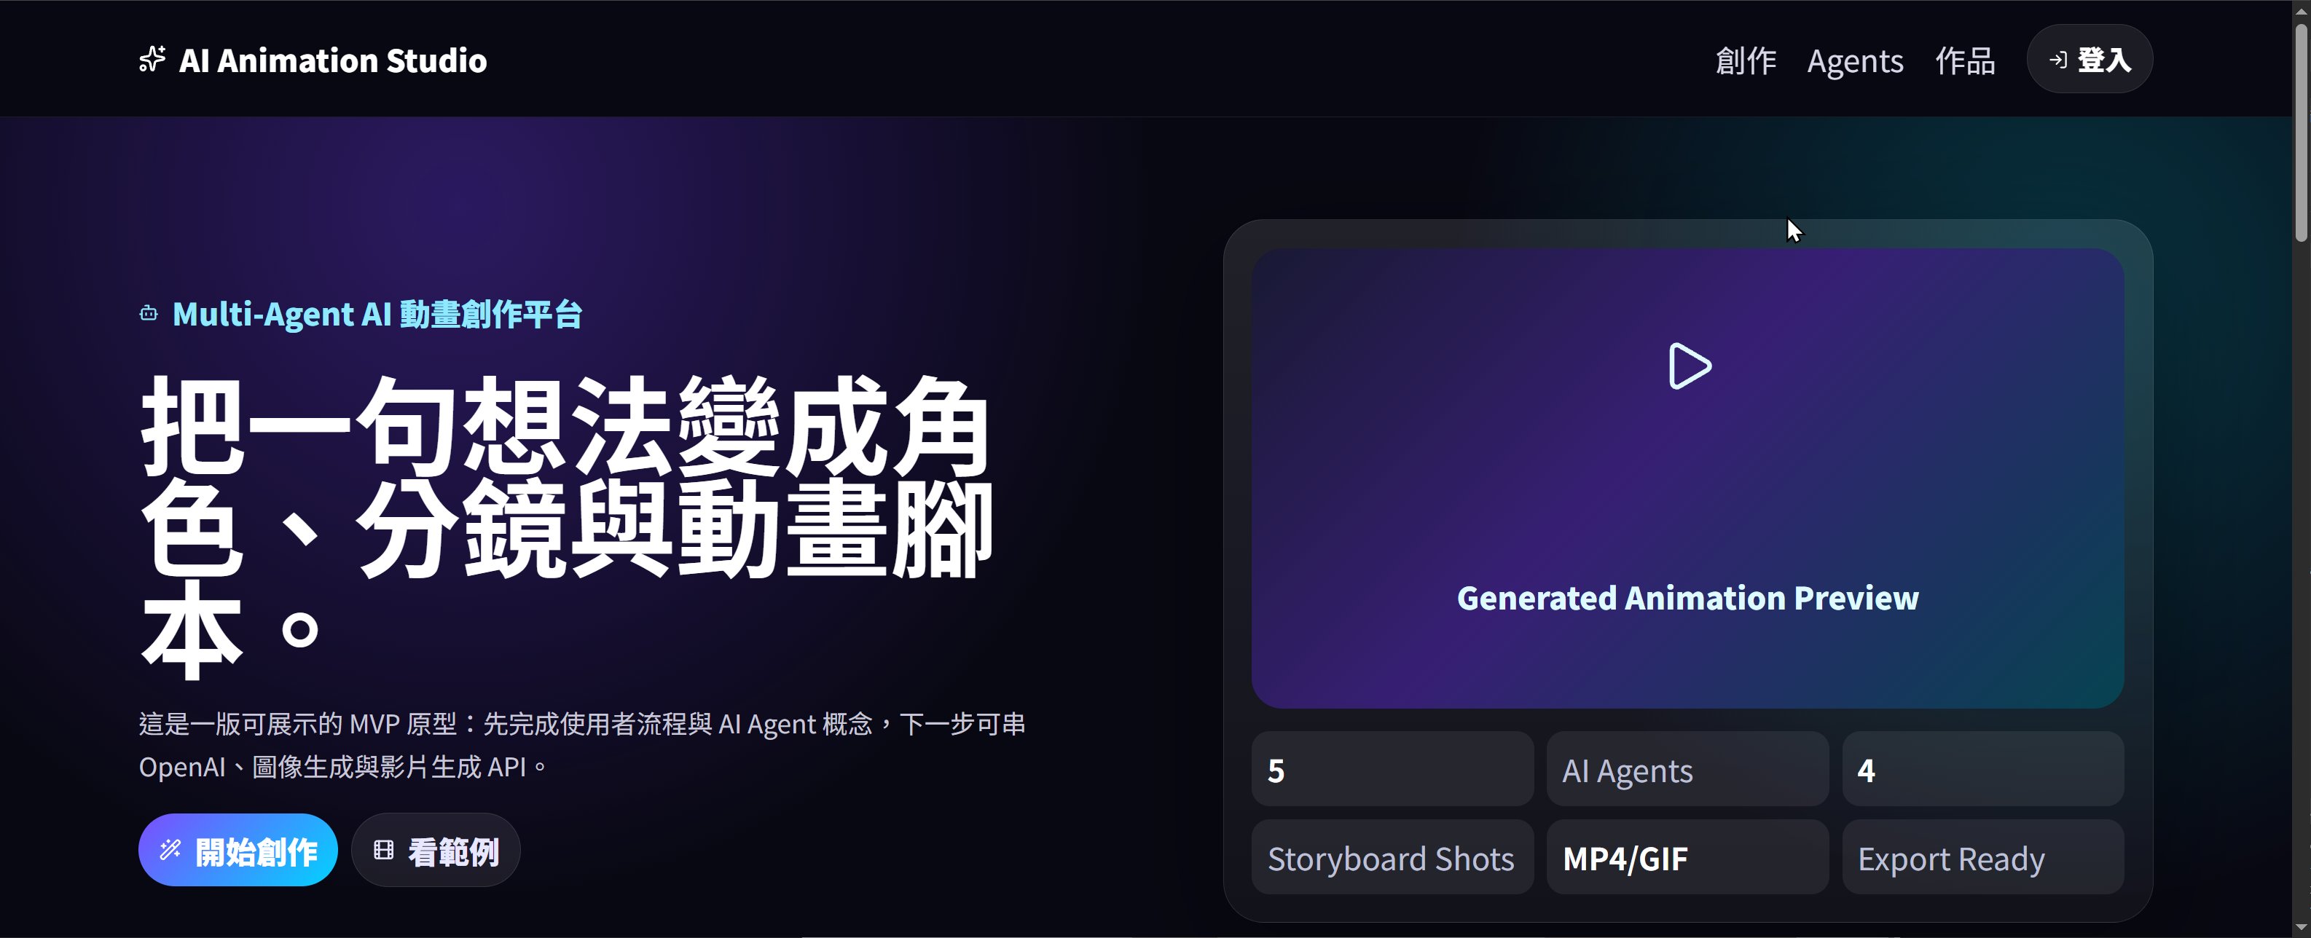Viewport: 2311px width, 938px height.
Task: Select the Storyboard Shots stat card
Action: (1392, 857)
